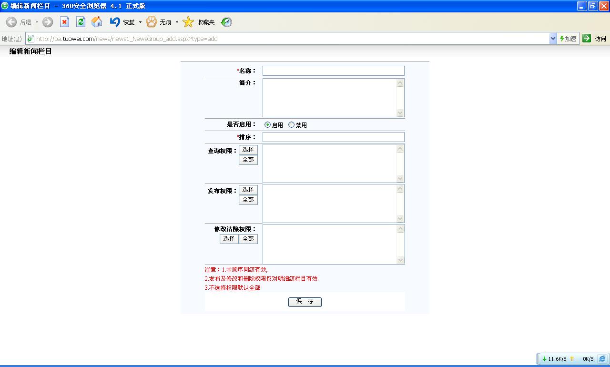This screenshot has height=367, width=610.
Task: Click the green 访问 go arrow
Action: 587,39
